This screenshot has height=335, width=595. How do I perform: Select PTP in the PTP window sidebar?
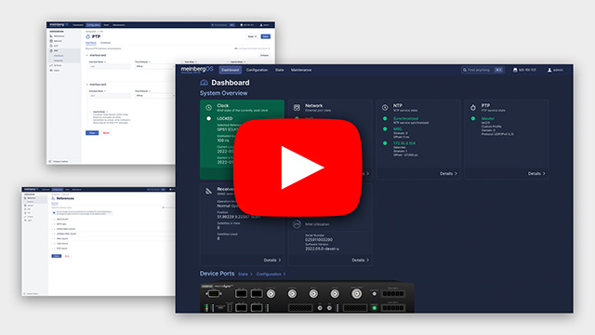(54, 50)
